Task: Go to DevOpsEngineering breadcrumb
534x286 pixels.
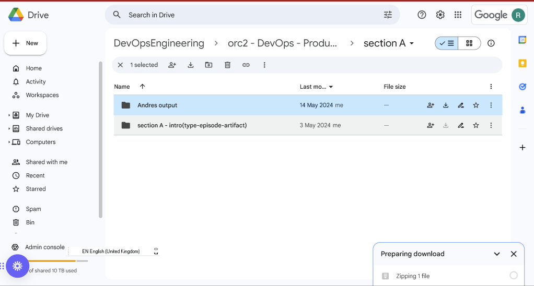Action: coord(159,43)
